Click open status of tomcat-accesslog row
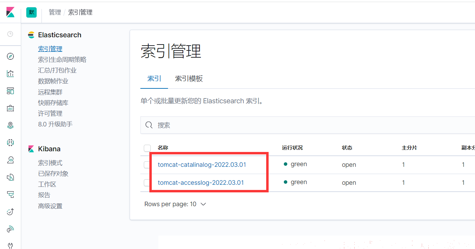This screenshot has width=475, height=249. (x=349, y=183)
